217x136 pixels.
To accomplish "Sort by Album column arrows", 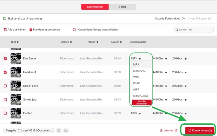I will coord(98,42).
